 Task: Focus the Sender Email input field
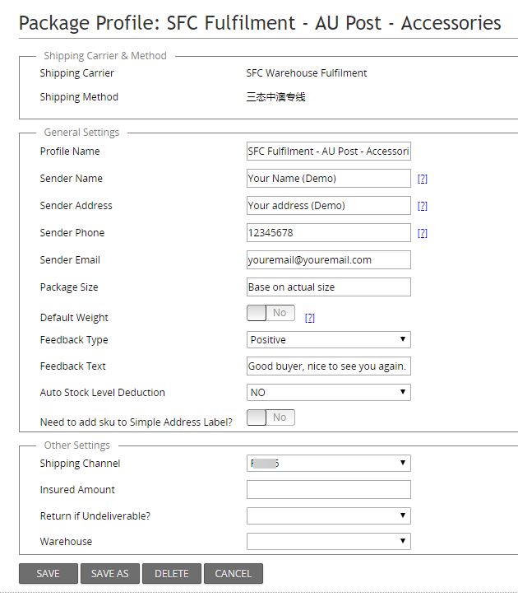[329, 260]
